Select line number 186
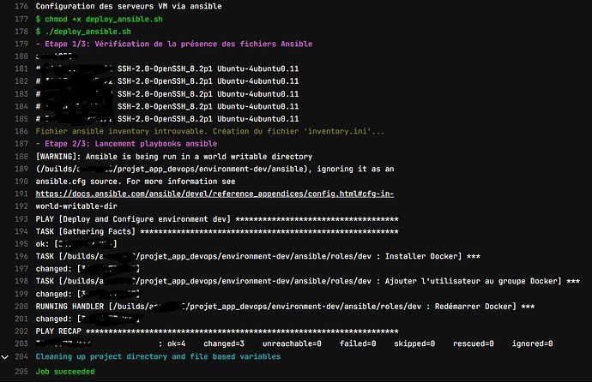The image size is (592, 382). (x=21, y=131)
